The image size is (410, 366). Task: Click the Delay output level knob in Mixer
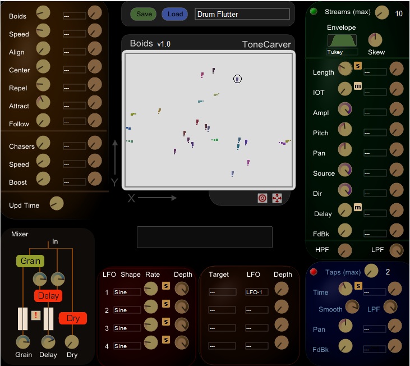(48, 342)
